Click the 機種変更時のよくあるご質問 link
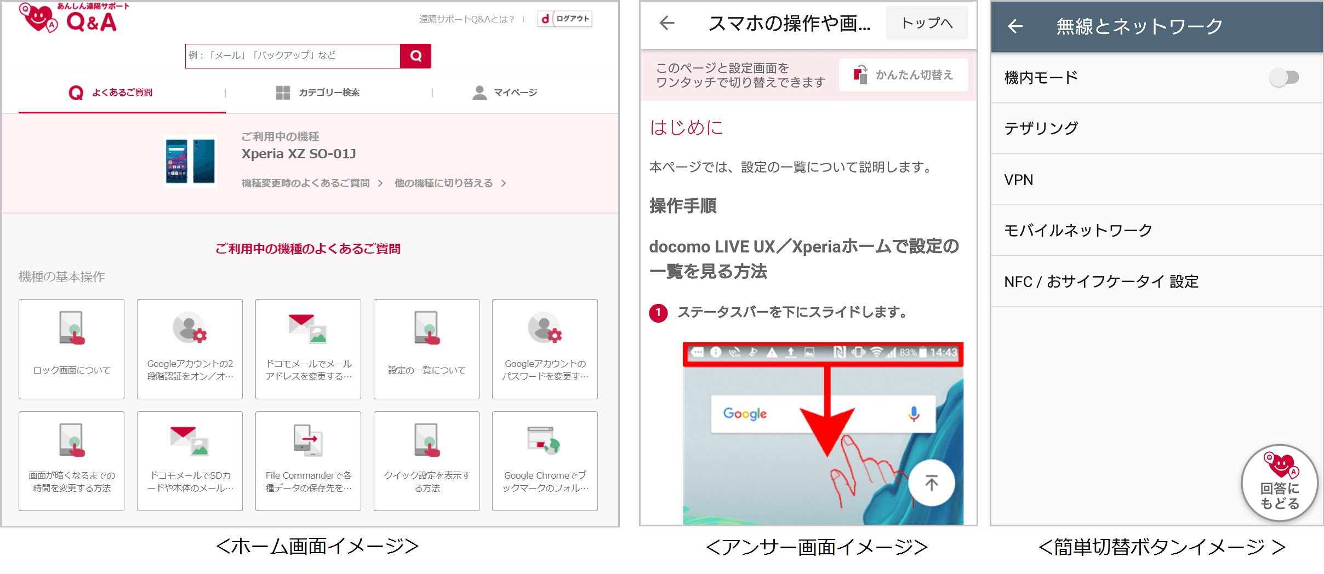The image size is (1324, 574). pos(305,183)
